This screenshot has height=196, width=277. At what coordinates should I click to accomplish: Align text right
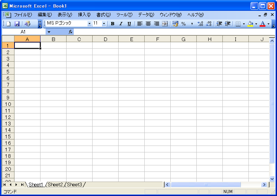[x=157, y=24]
